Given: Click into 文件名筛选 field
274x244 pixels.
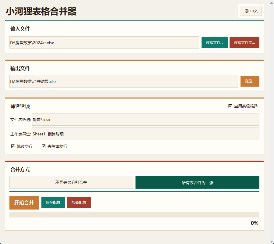Looking at the screenshot, I should [146, 119].
